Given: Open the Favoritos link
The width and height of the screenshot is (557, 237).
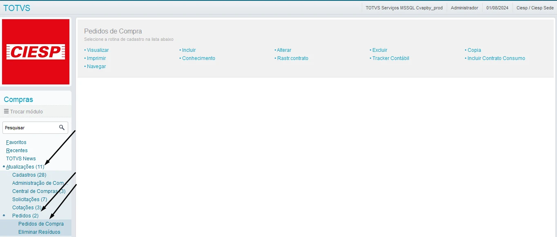Looking at the screenshot, I should tap(16, 142).
